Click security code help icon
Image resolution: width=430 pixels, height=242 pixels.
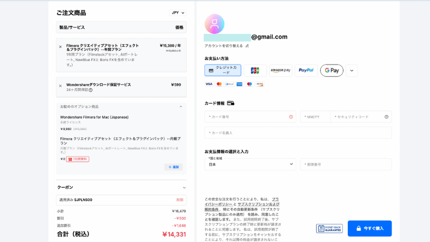[386, 117]
